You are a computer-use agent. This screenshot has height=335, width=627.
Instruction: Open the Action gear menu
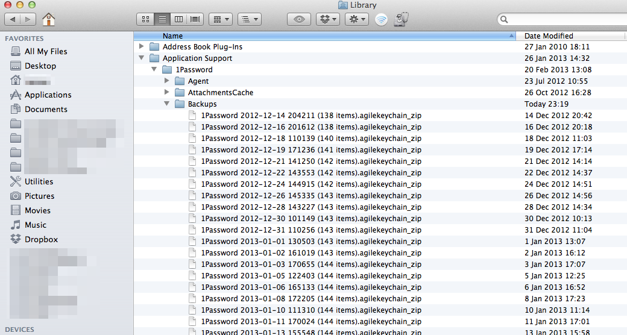[x=357, y=19]
